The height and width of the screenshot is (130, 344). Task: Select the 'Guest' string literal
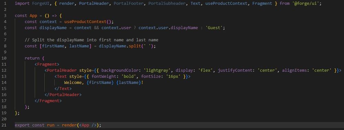coord(214,28)
